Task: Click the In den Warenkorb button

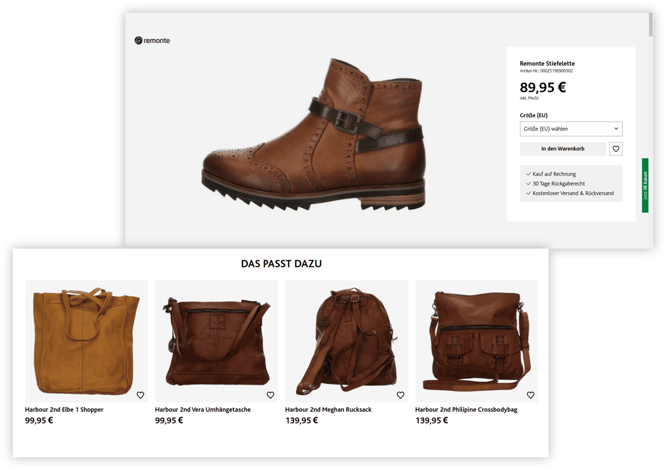Action: pyautogui.click(x=563, y=149)
